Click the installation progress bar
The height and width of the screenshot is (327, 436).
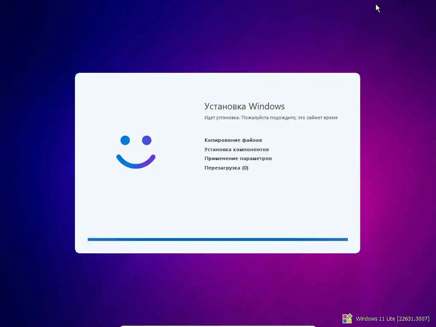218,239
